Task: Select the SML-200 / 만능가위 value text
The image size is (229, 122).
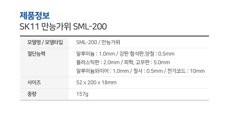Action: [x=98, y=42]
